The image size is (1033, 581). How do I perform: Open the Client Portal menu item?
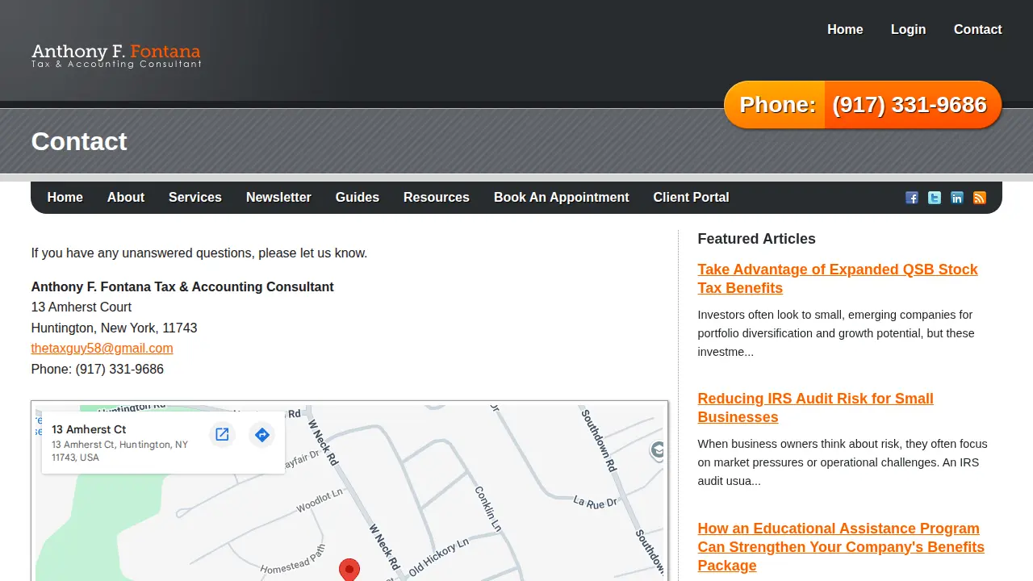click(x=691, y=198)
